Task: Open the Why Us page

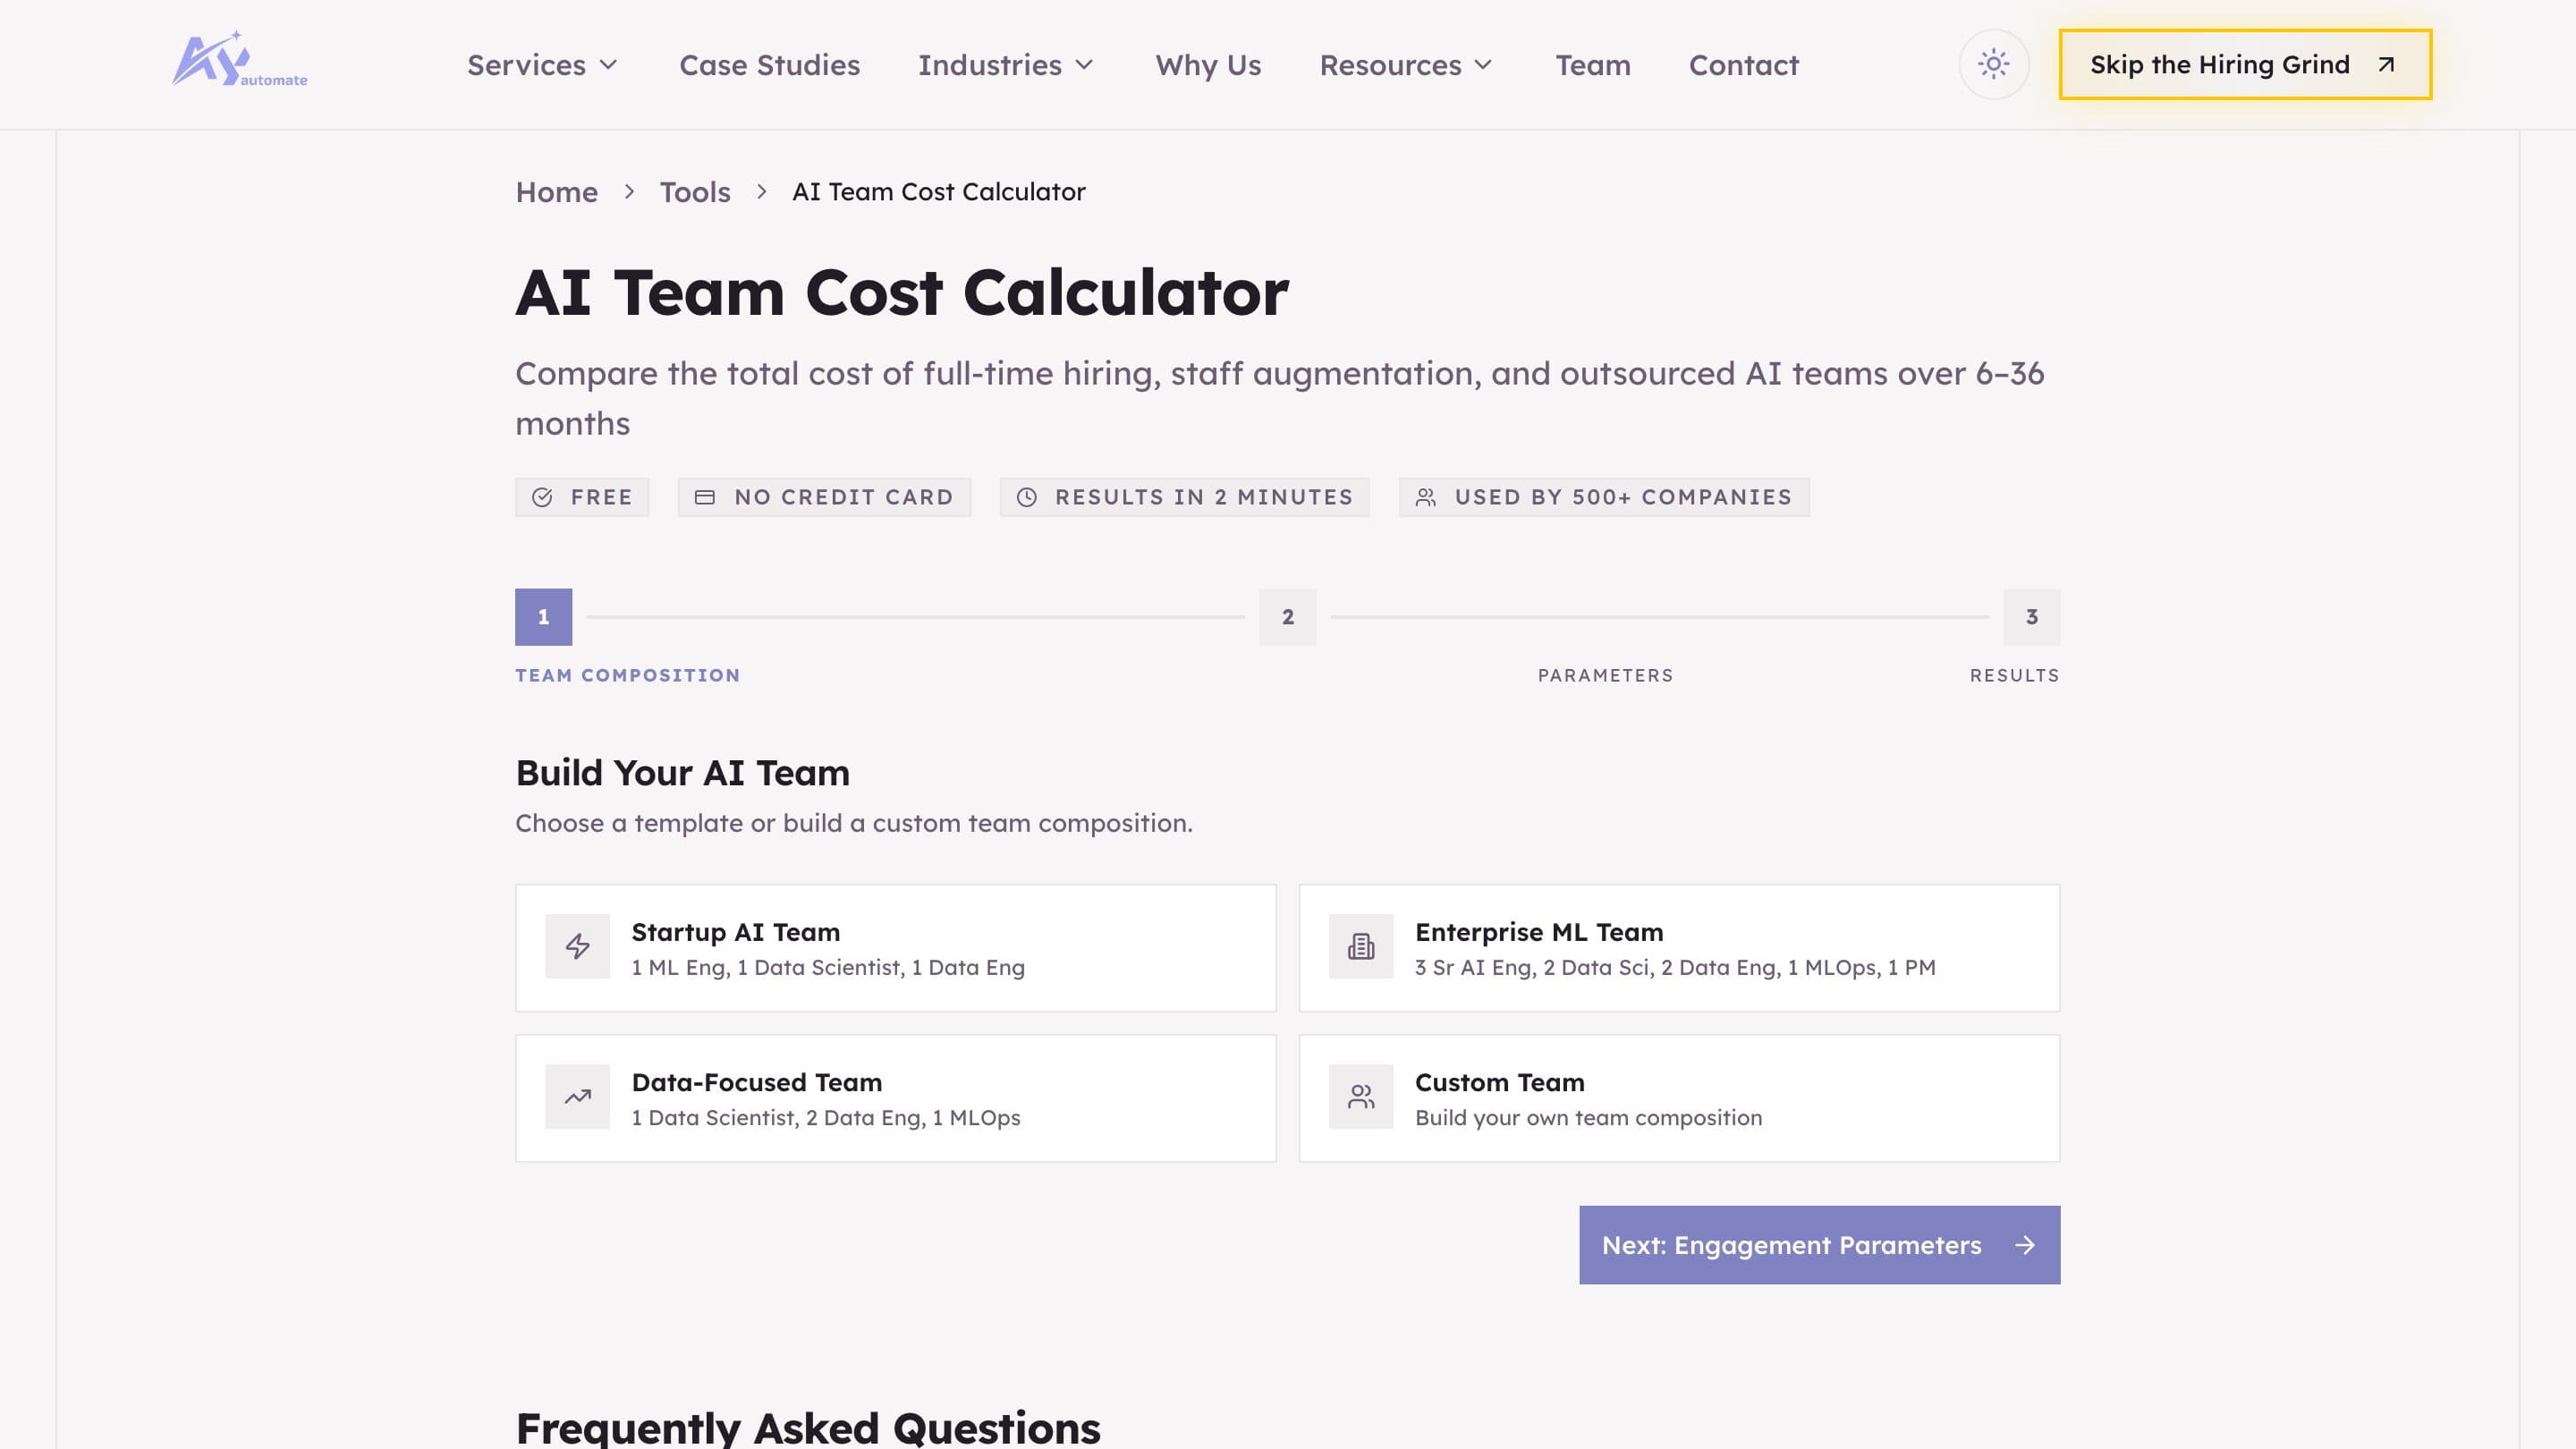Action: point(1208,65)
